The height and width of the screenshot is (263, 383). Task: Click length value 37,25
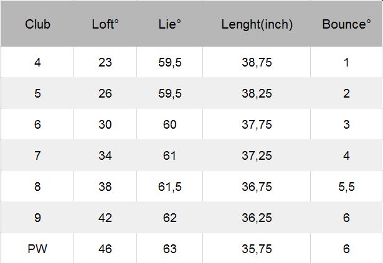257,155
